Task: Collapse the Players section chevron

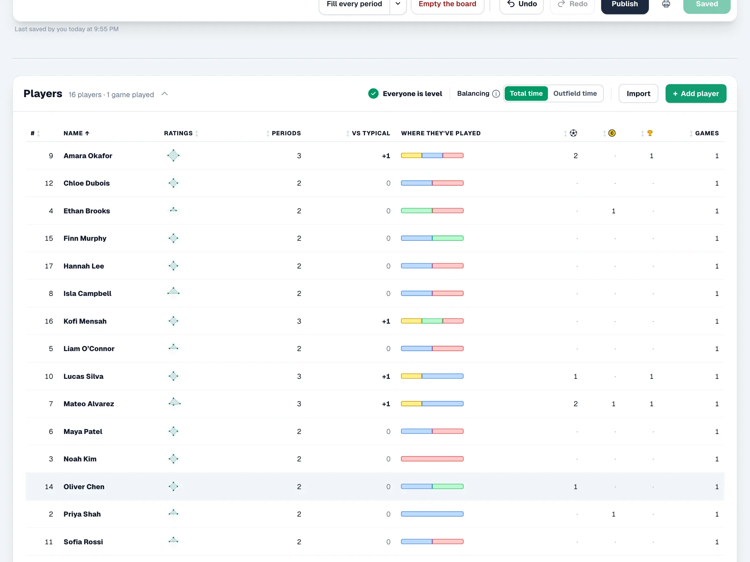Action: click(165, 94)
